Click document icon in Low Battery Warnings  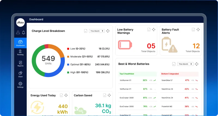point(149,30)
